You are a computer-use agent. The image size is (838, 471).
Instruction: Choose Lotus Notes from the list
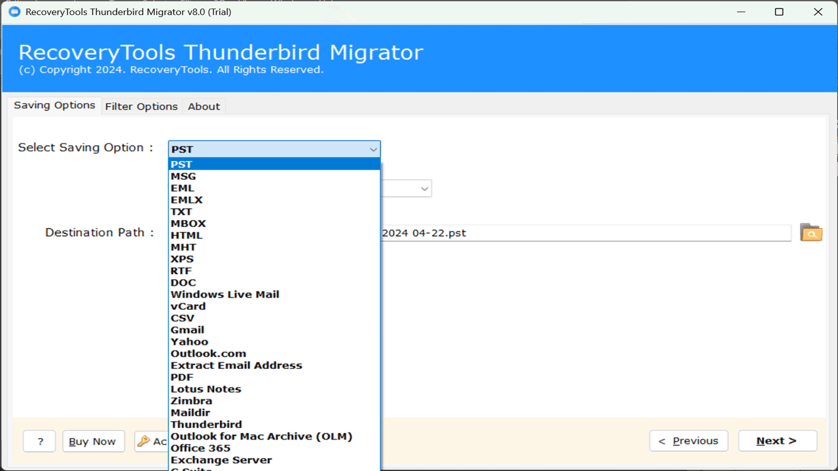tap(274, 389)
